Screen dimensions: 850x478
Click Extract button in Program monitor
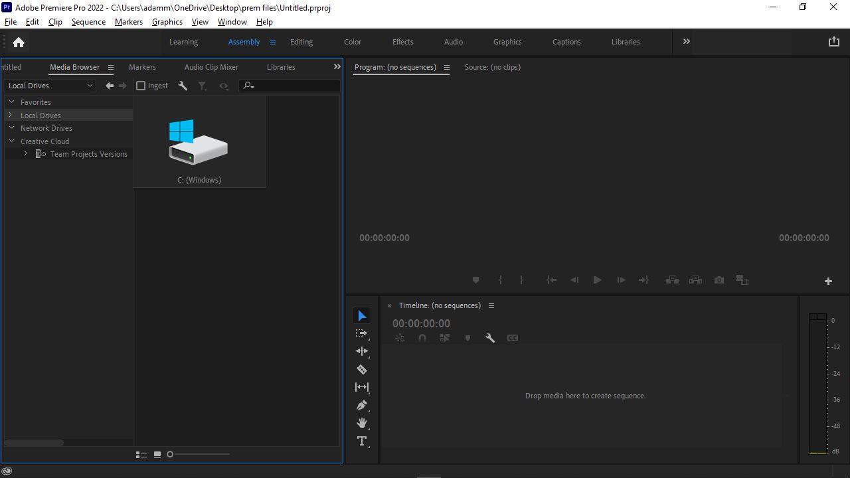point(695,280)
